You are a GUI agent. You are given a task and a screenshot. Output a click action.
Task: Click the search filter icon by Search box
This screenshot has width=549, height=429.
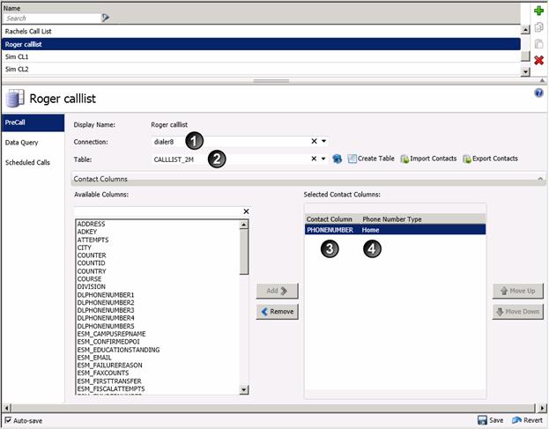pos(106,18)
